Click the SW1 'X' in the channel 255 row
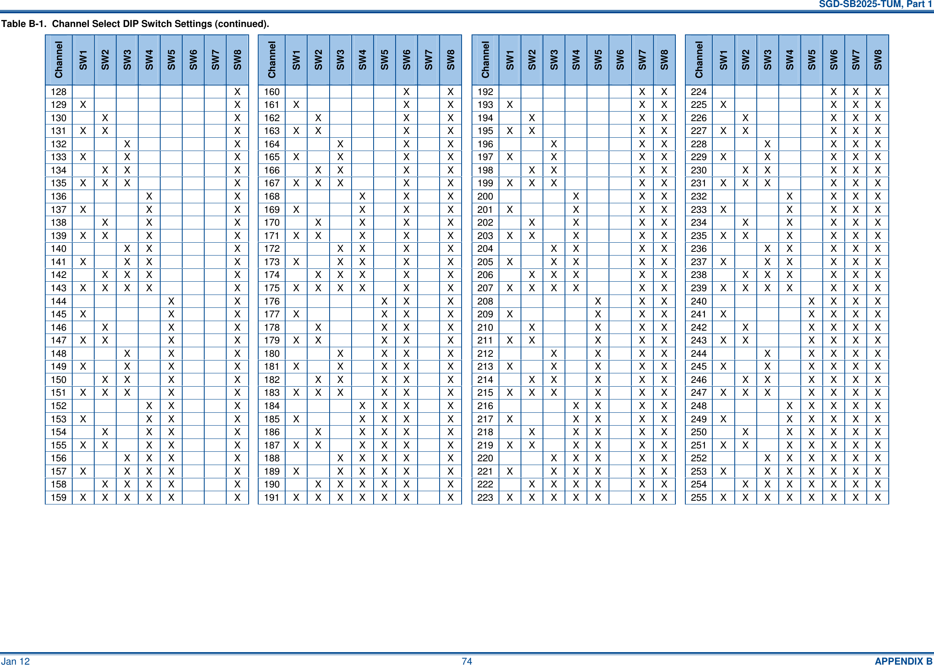The height and width of the screenshot is (665, 934). [x=723, y=497]
